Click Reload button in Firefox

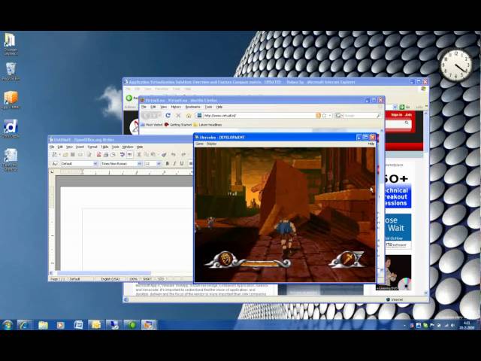point(168,115)
